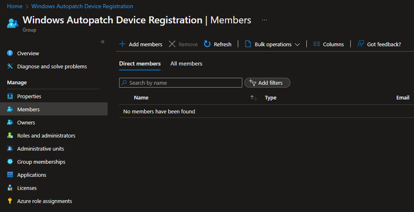Click the Manage section heading

[x=17, y=82]
